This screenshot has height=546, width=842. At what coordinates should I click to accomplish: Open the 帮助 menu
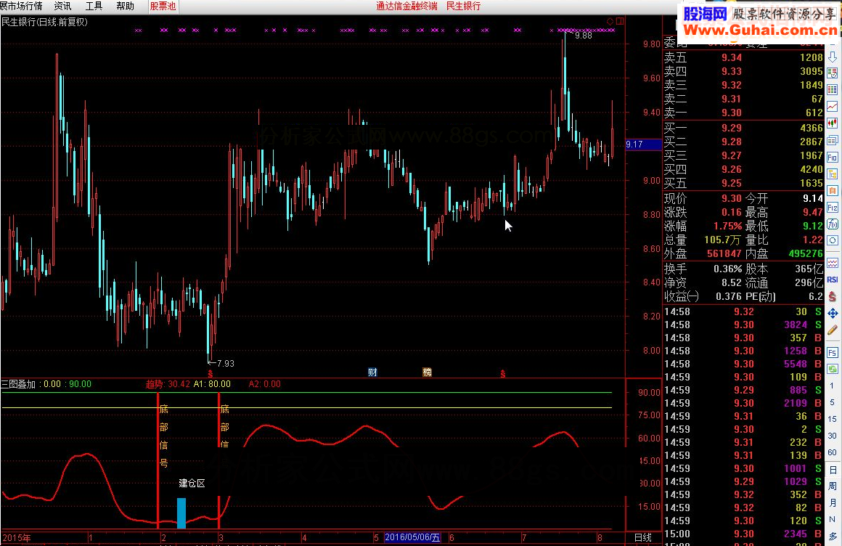click(125, 6)
